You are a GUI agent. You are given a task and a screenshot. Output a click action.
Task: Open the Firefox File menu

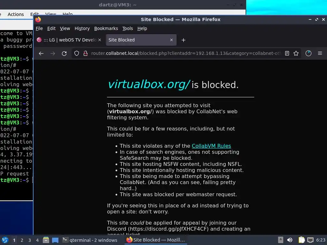click(39, 28)
